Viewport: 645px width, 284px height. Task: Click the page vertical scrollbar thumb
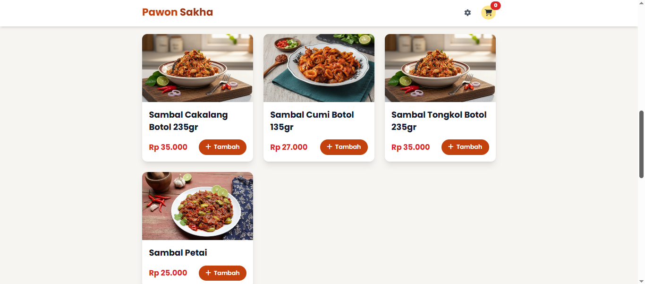click(641, 144)
